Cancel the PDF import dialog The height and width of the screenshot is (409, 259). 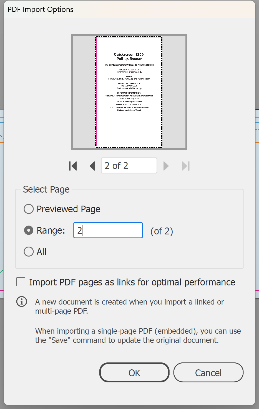208,373
